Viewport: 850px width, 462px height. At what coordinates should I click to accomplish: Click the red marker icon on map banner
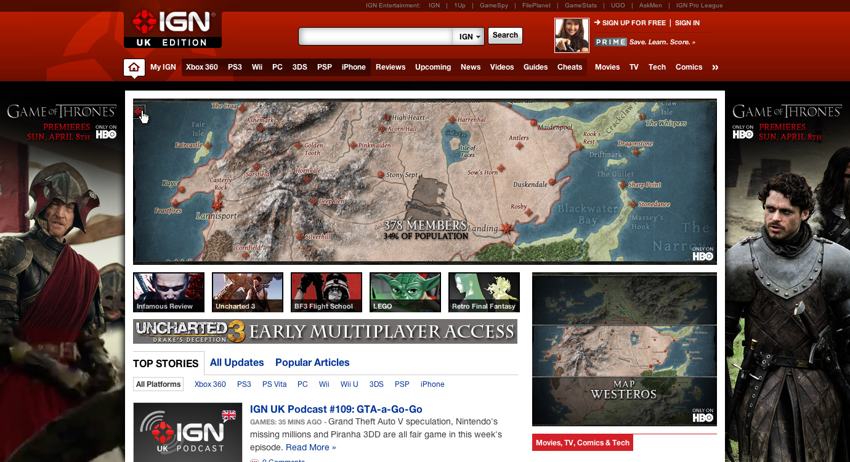click(x=140, y=111)
